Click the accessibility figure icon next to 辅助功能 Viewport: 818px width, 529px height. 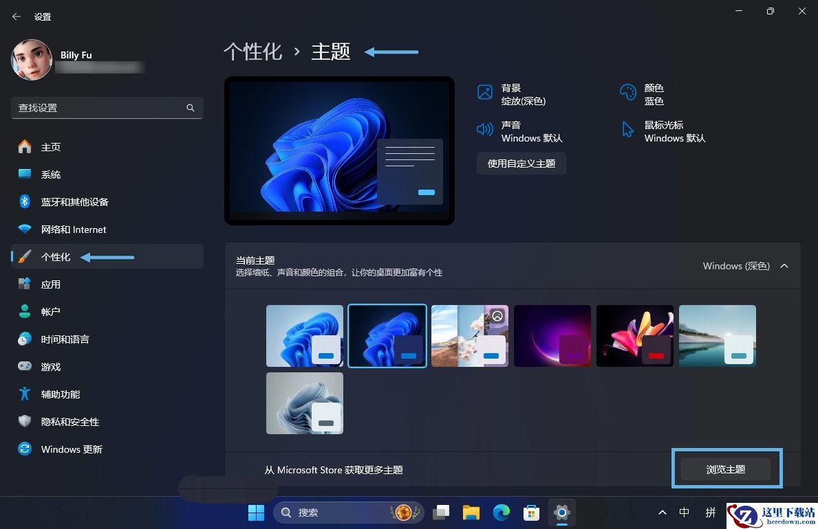(x=25, y=394)
